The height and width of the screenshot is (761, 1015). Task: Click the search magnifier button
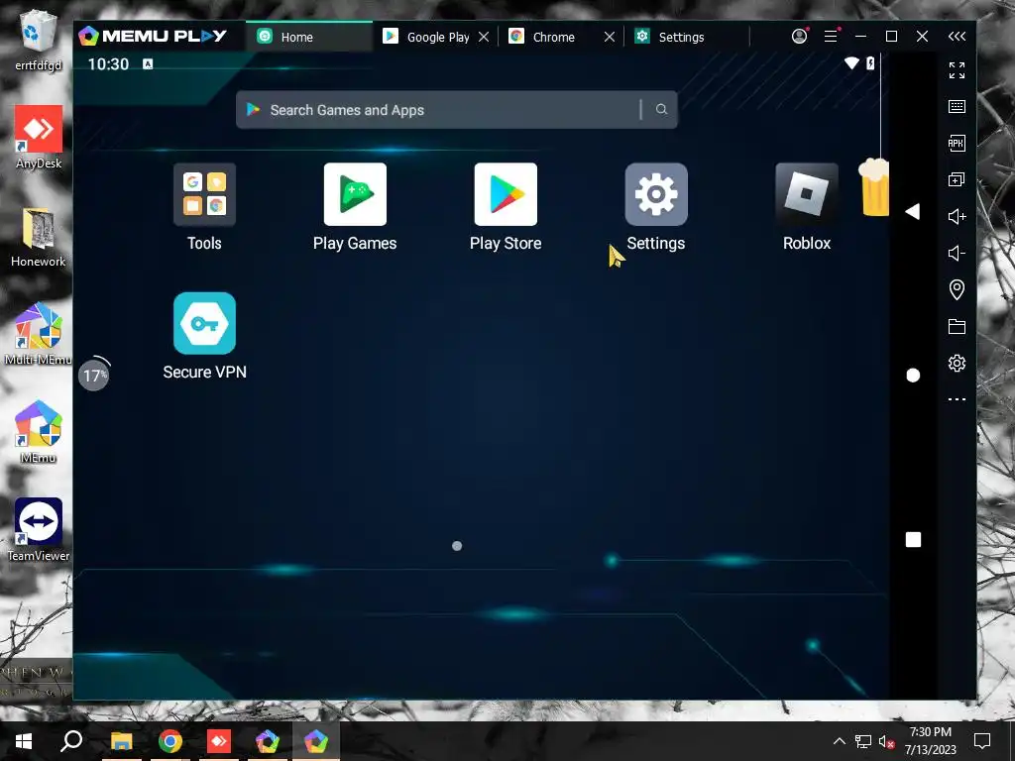(661, 109)
